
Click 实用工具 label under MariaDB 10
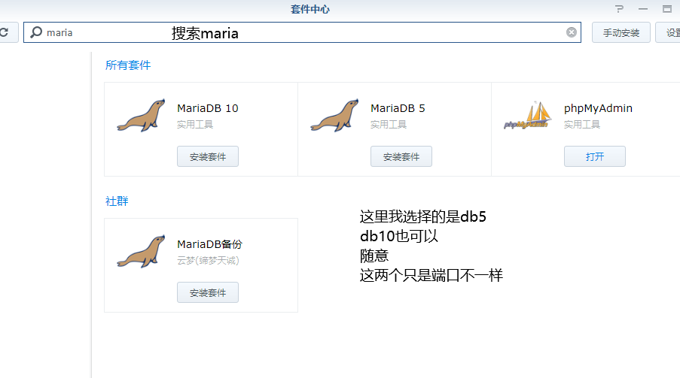[195, 124]
